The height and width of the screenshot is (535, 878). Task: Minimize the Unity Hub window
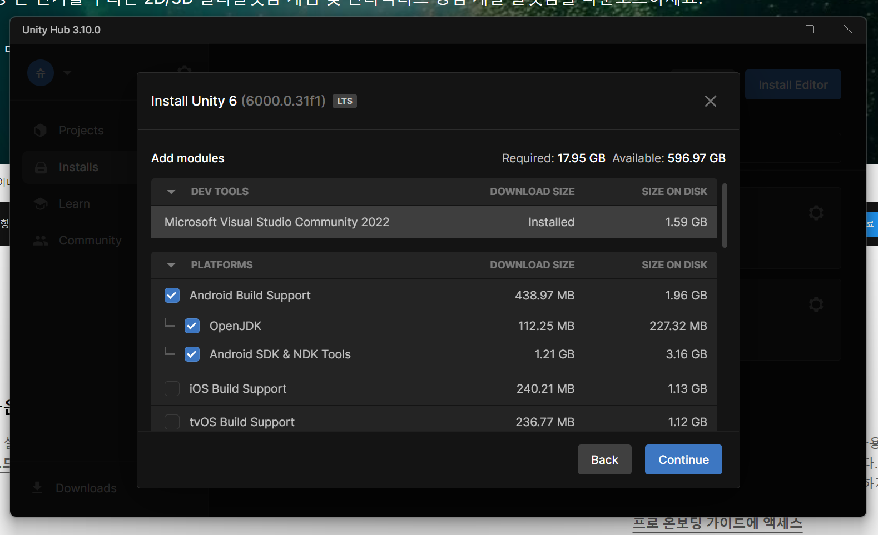click(772, 29)
